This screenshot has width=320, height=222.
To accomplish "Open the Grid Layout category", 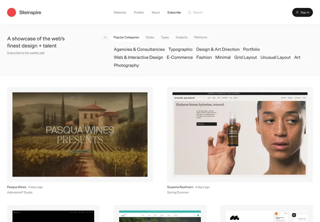I will point(245,57).
